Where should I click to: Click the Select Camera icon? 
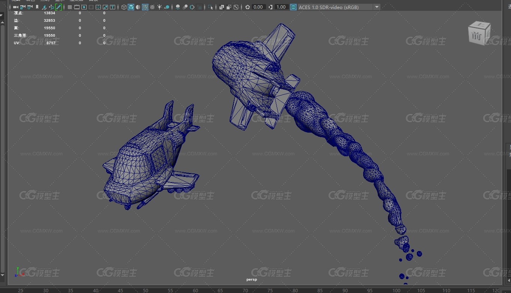tap(15, 7)
